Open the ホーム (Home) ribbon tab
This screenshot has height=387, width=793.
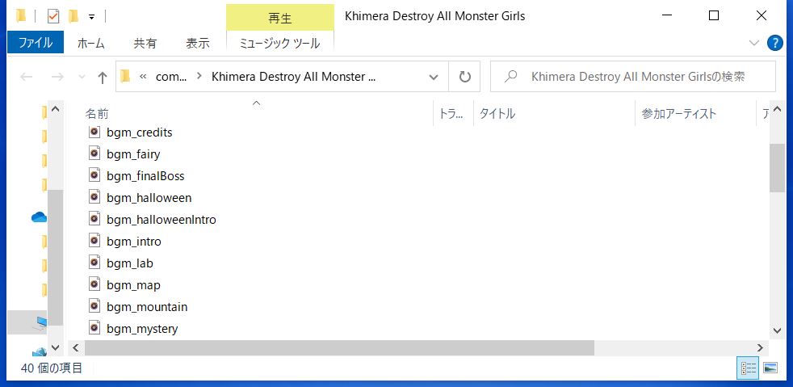pyautogui.click(x=91, y=44)
